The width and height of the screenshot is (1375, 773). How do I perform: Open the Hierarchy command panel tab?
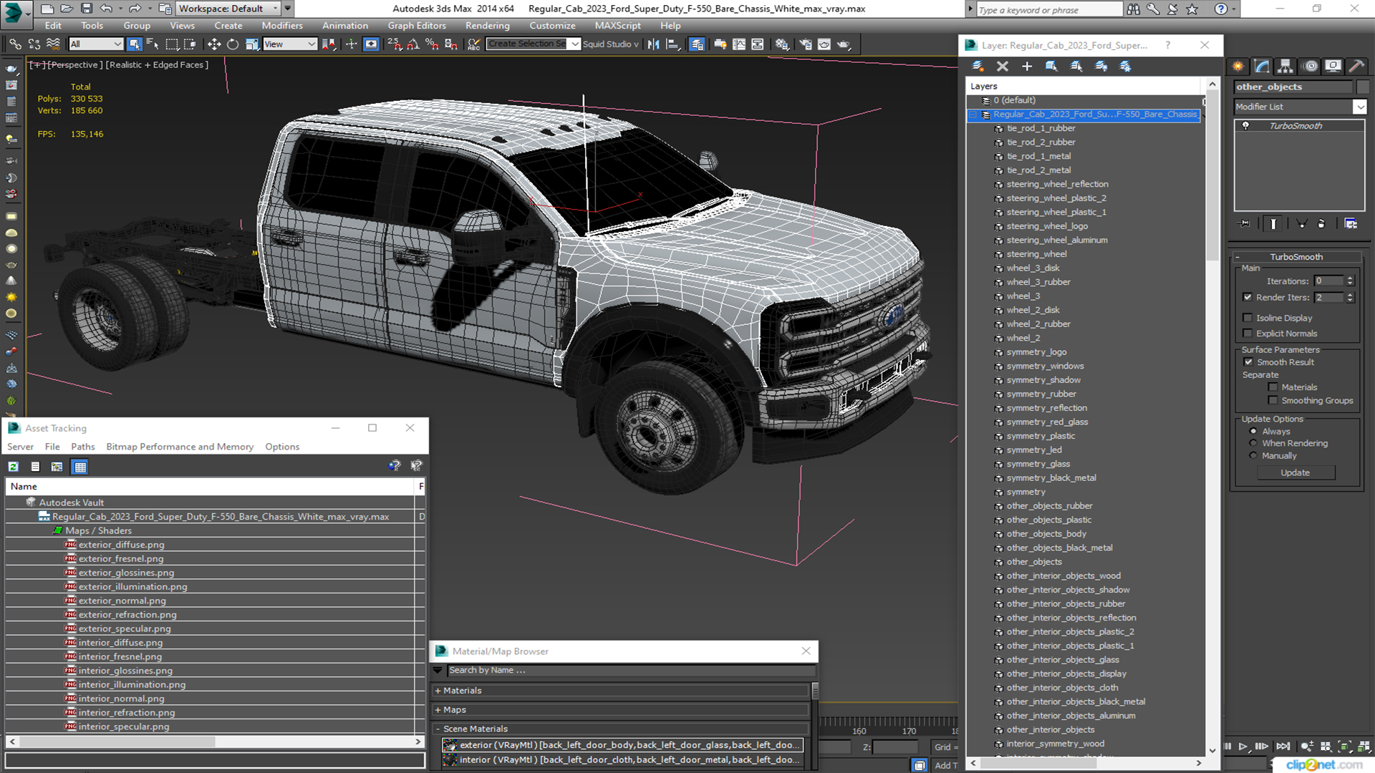[1285, 66]
